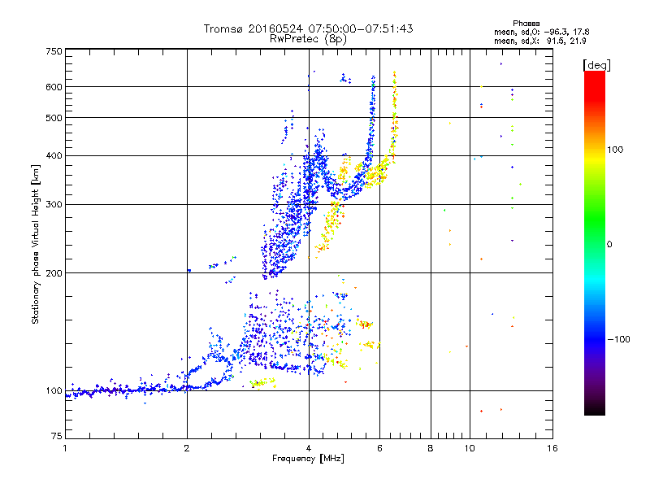Click the y-axis label 'Stationary phase Virtual Height [km]'

click(x=35, y=245)
